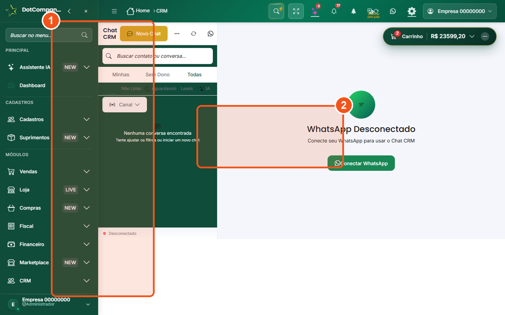505x315 pixels.
Task: Collapse sidebar with the left arrow icon
Action: coord(69,11)
